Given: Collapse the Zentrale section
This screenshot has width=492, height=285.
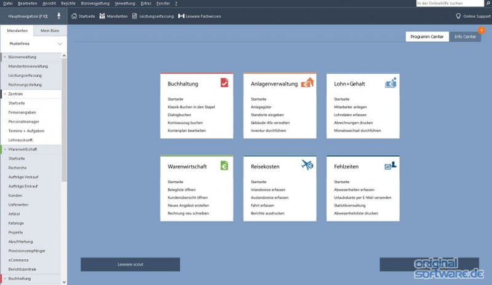Looking at the screenshot, I should pos(5,94).
